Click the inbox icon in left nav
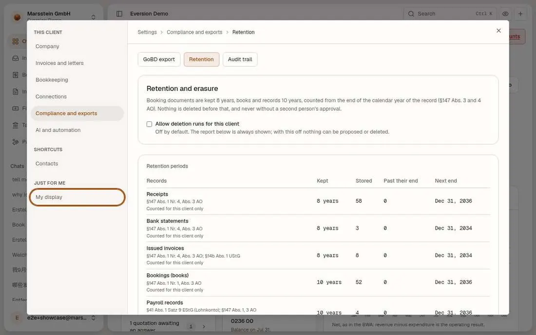The image size is (536, 335). pyautogui.click(x=16, y=58)
